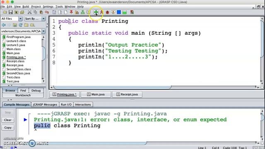The height and width of the screenshot is (149, 265).
Task: Click the last toolbar icon, the dark red one
Action: [x=132, y=12]
